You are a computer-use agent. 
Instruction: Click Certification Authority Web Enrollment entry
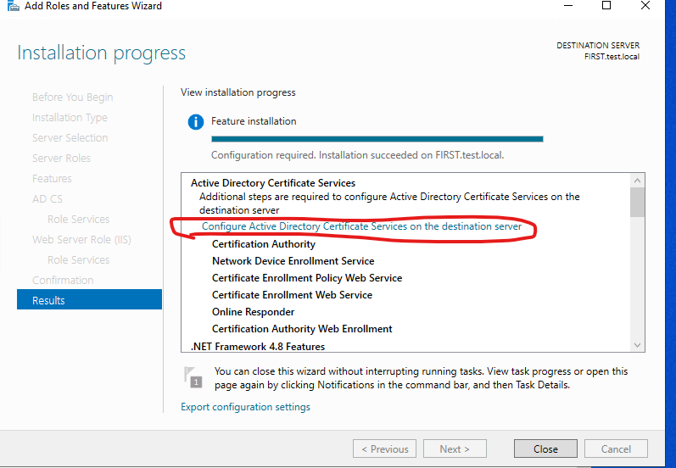[x=302, y=329]
